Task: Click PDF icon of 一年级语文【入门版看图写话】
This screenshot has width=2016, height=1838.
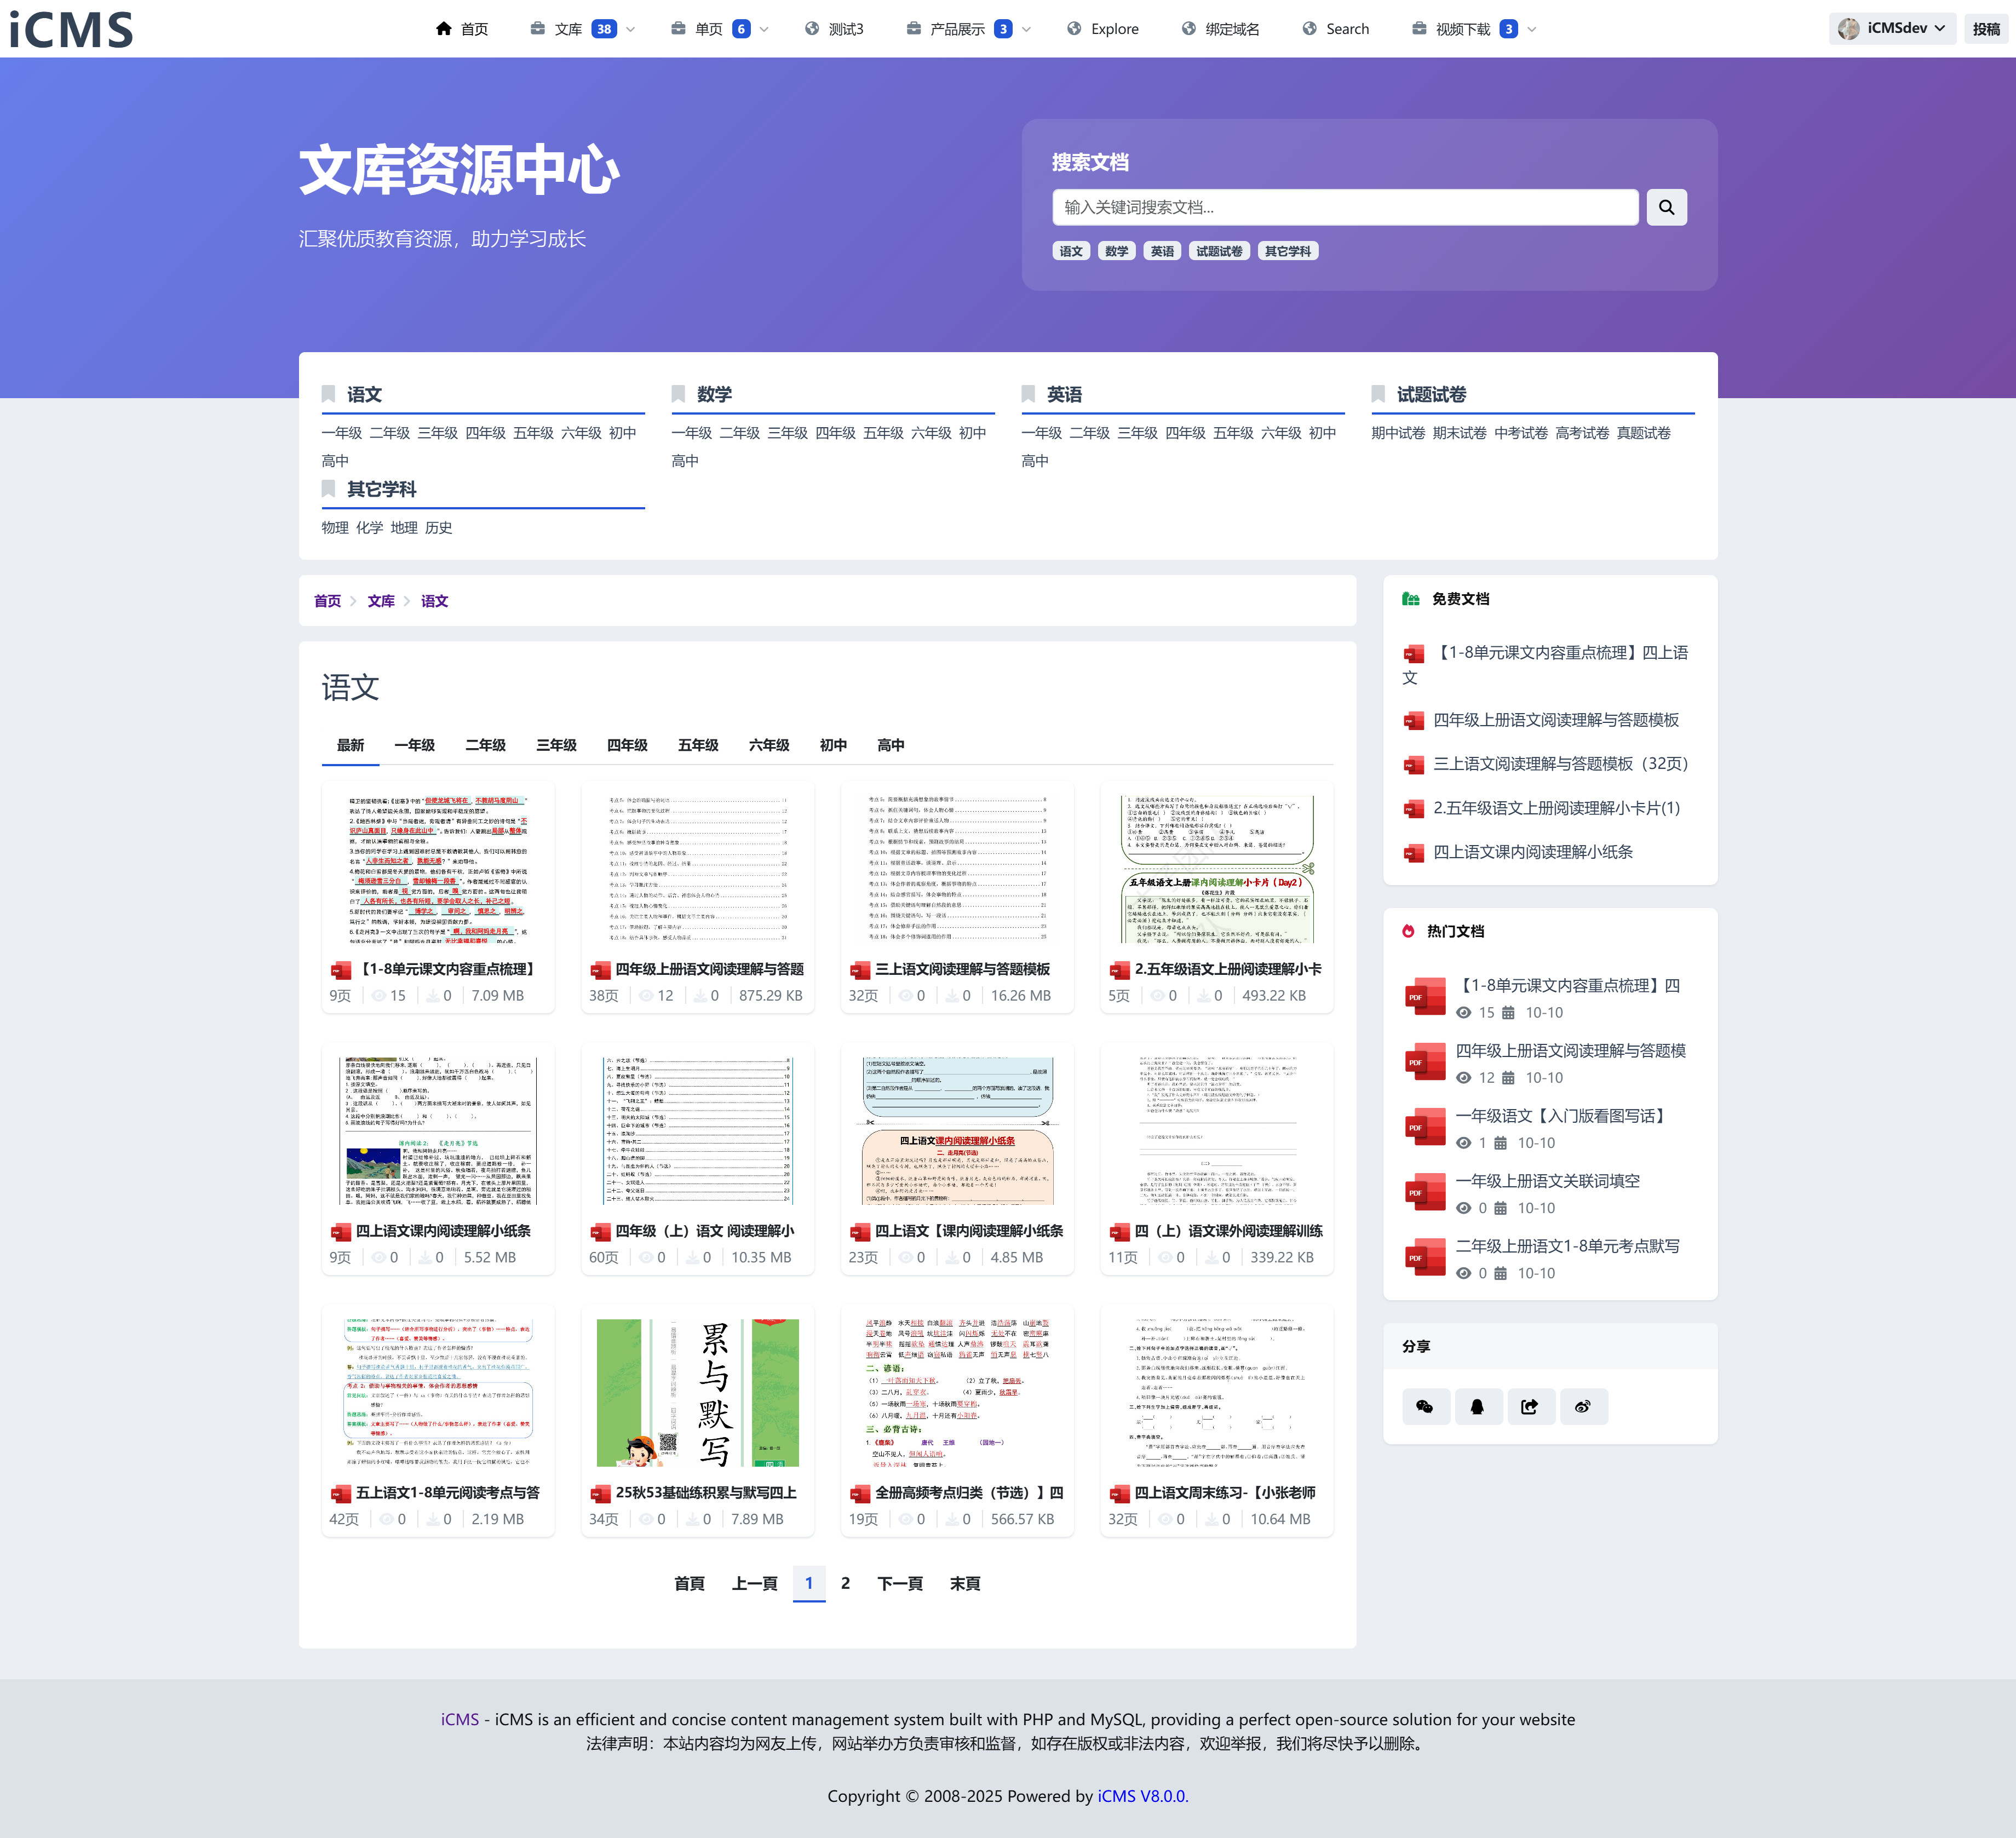Action: [x=1424, y=1126]
